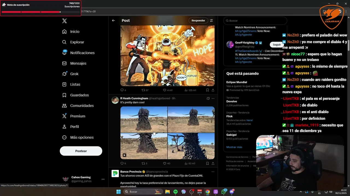Share the HOPE meme post
This screenshot has width=350, height=196.
213,90
